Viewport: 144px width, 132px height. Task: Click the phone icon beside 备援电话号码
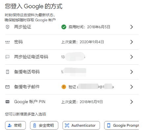(8, 72)
